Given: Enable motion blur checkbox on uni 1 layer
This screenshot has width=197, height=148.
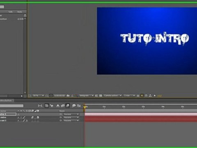Looking at the screenshot, I should pyautogui.click(x=32, y=120).
